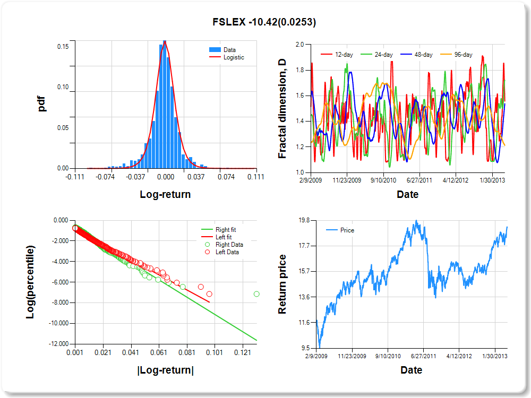Click the Logistic legend entry in histogram
This screenshot has height=398, width=531.
click(227, 57)
